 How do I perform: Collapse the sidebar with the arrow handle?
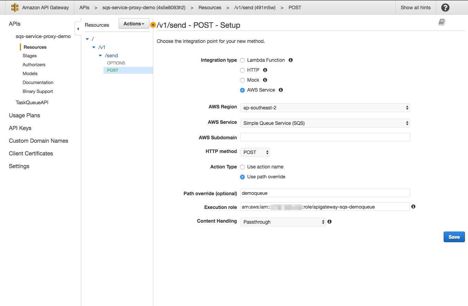78,29
